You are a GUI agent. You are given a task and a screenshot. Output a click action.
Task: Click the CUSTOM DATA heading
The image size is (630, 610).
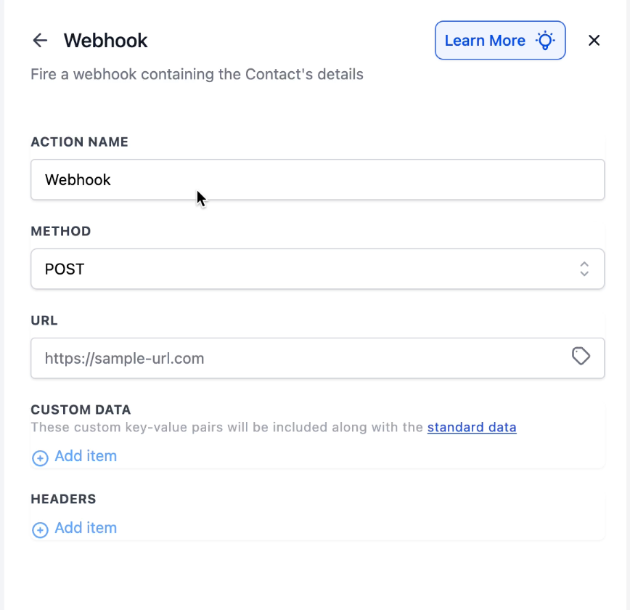81,410
